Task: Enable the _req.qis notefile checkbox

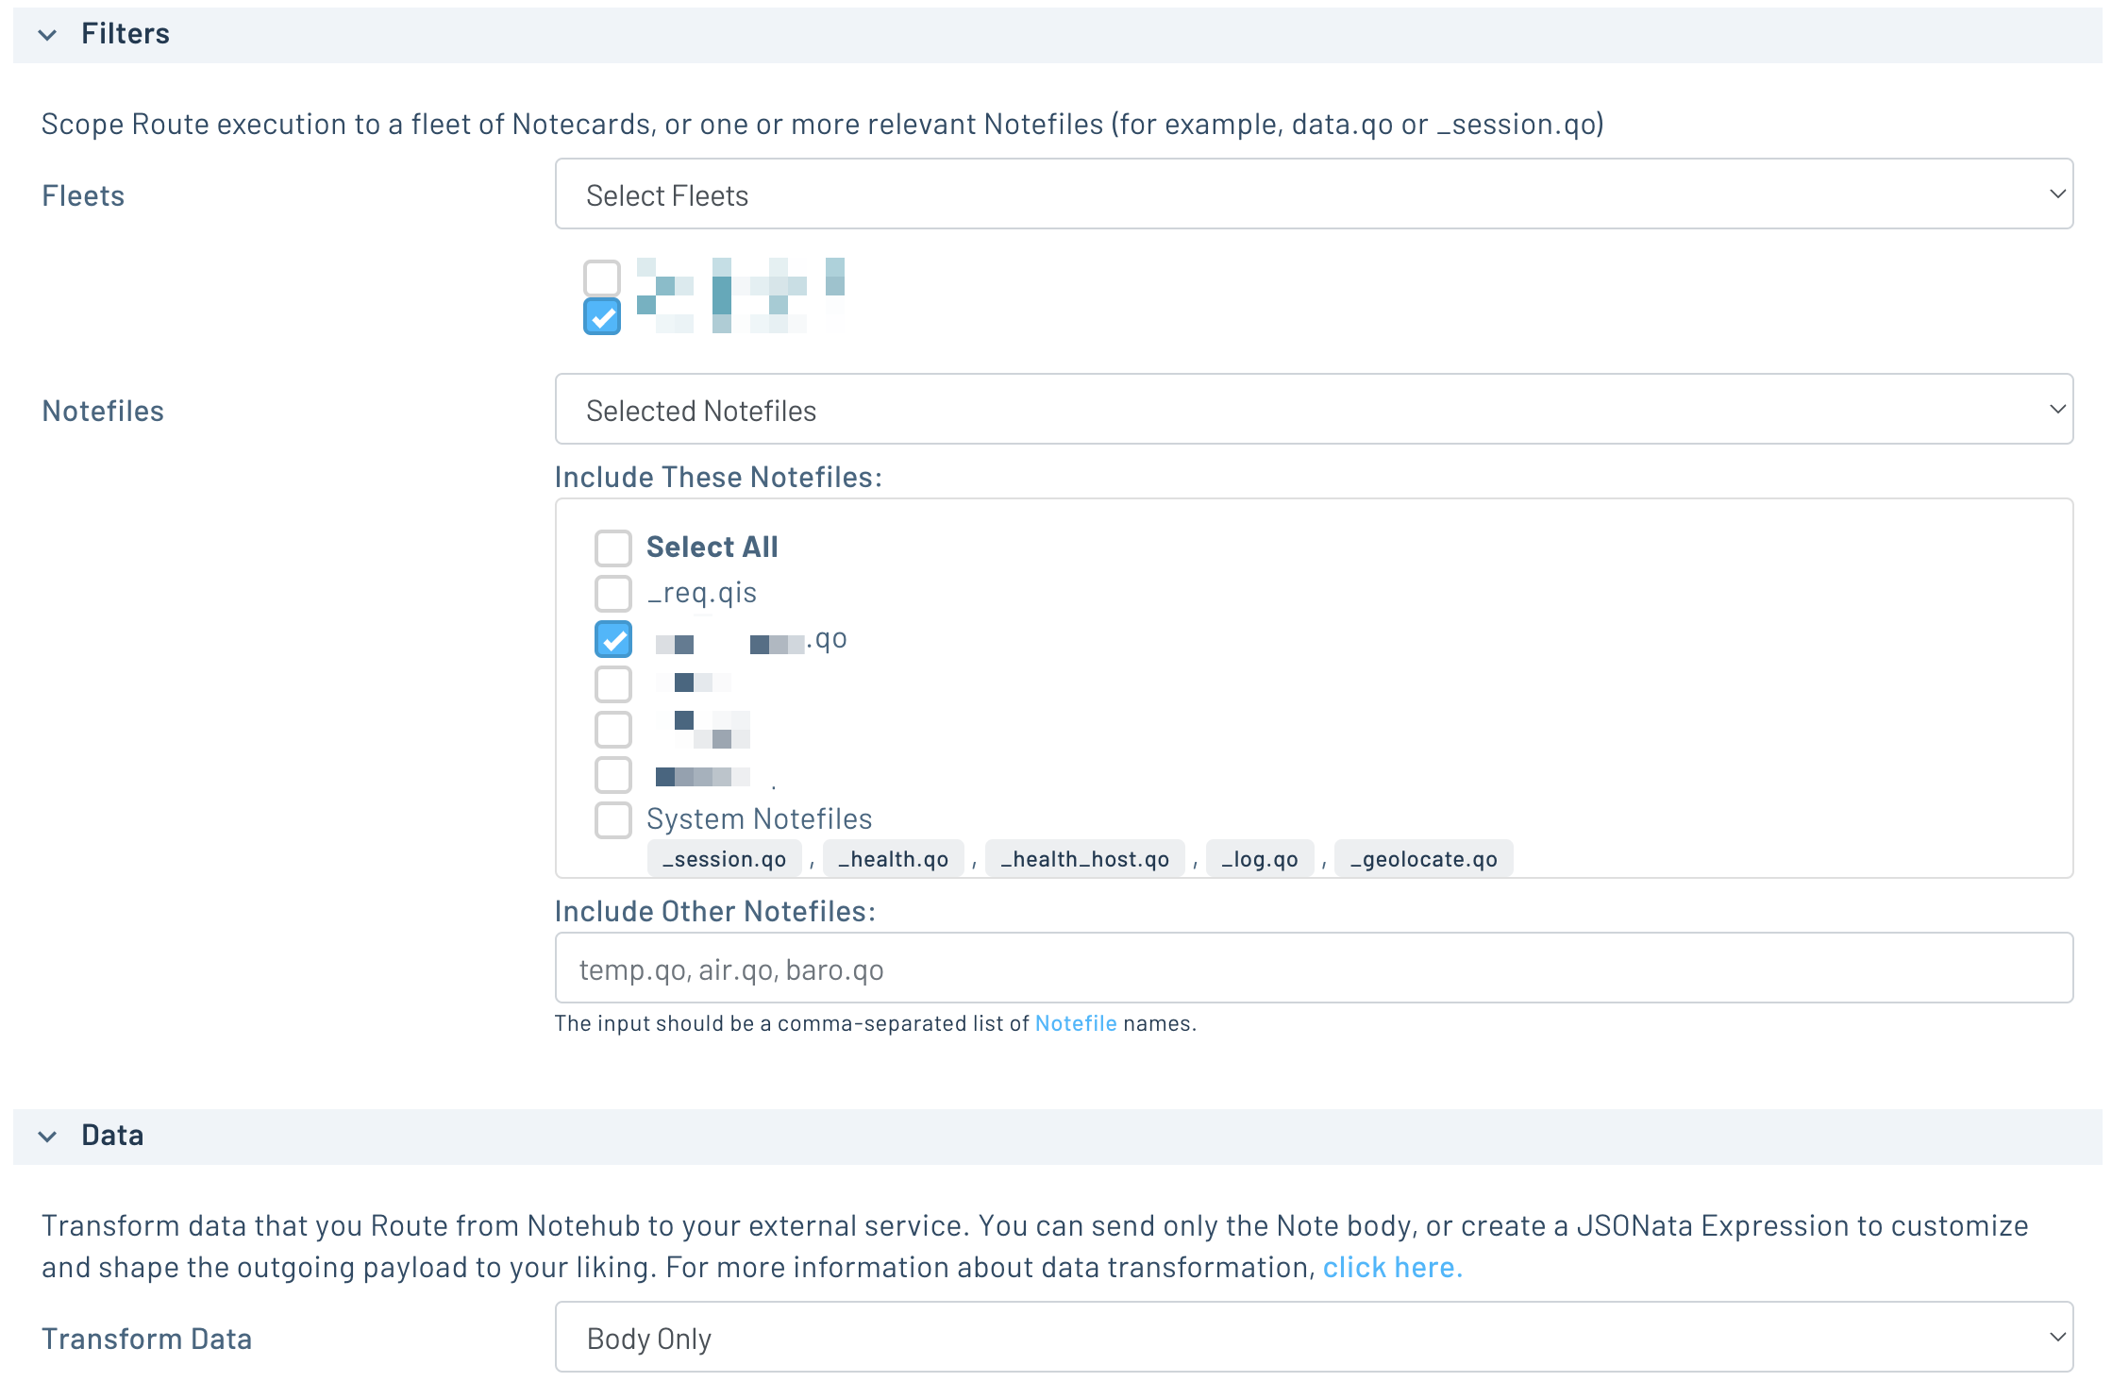Action: click(x=613, y=594)
